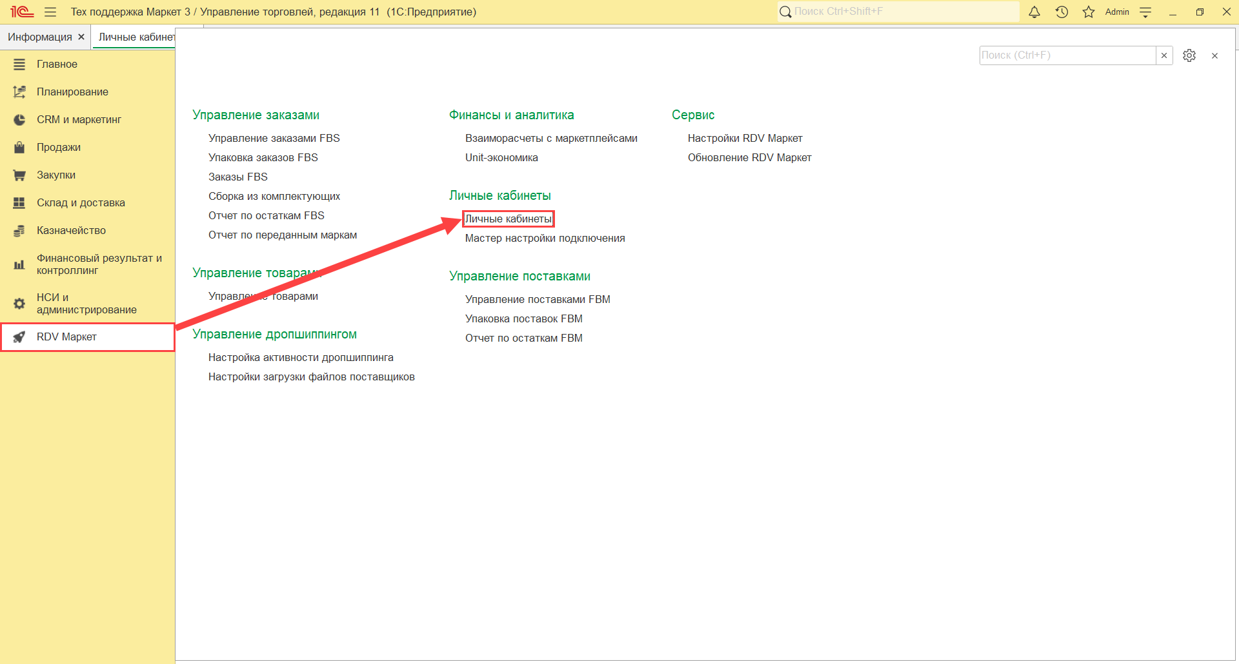
Task: Launch Мастер настройки подключения
Action: (545, 238)
